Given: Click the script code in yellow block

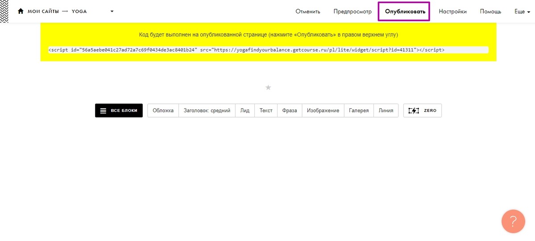Looking at the screenshot, I should click(268, 50).
